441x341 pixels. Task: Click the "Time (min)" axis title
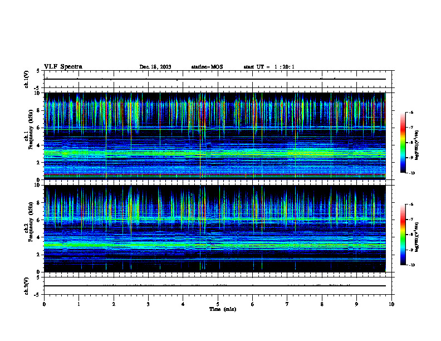(x=223, y=309)
